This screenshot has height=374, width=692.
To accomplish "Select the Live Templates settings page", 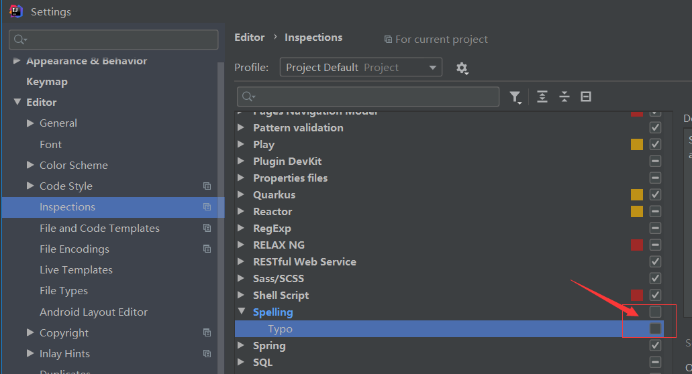I will 76,270.
